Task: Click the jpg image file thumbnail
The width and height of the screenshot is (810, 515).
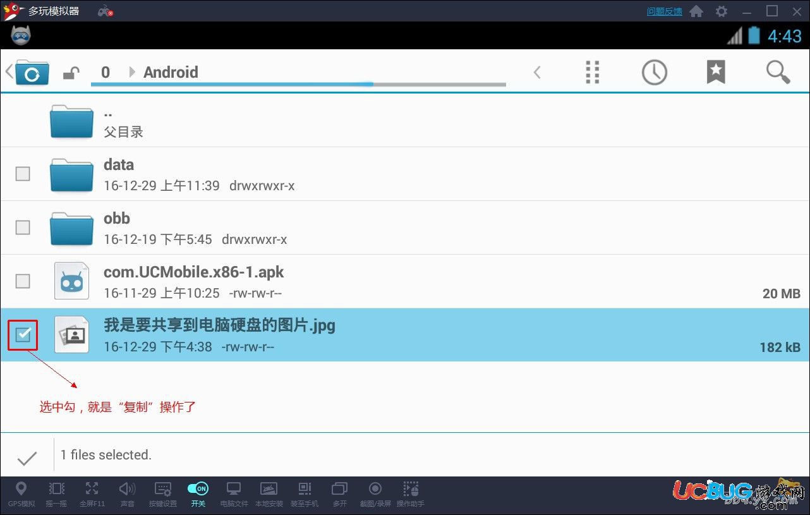Action: point(71,334)
